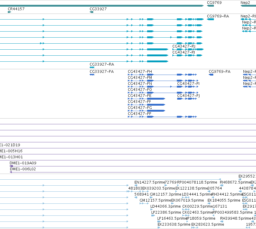Open EST label EK122138.5prime
256x229 pixels.
click(x=192, y=188)
